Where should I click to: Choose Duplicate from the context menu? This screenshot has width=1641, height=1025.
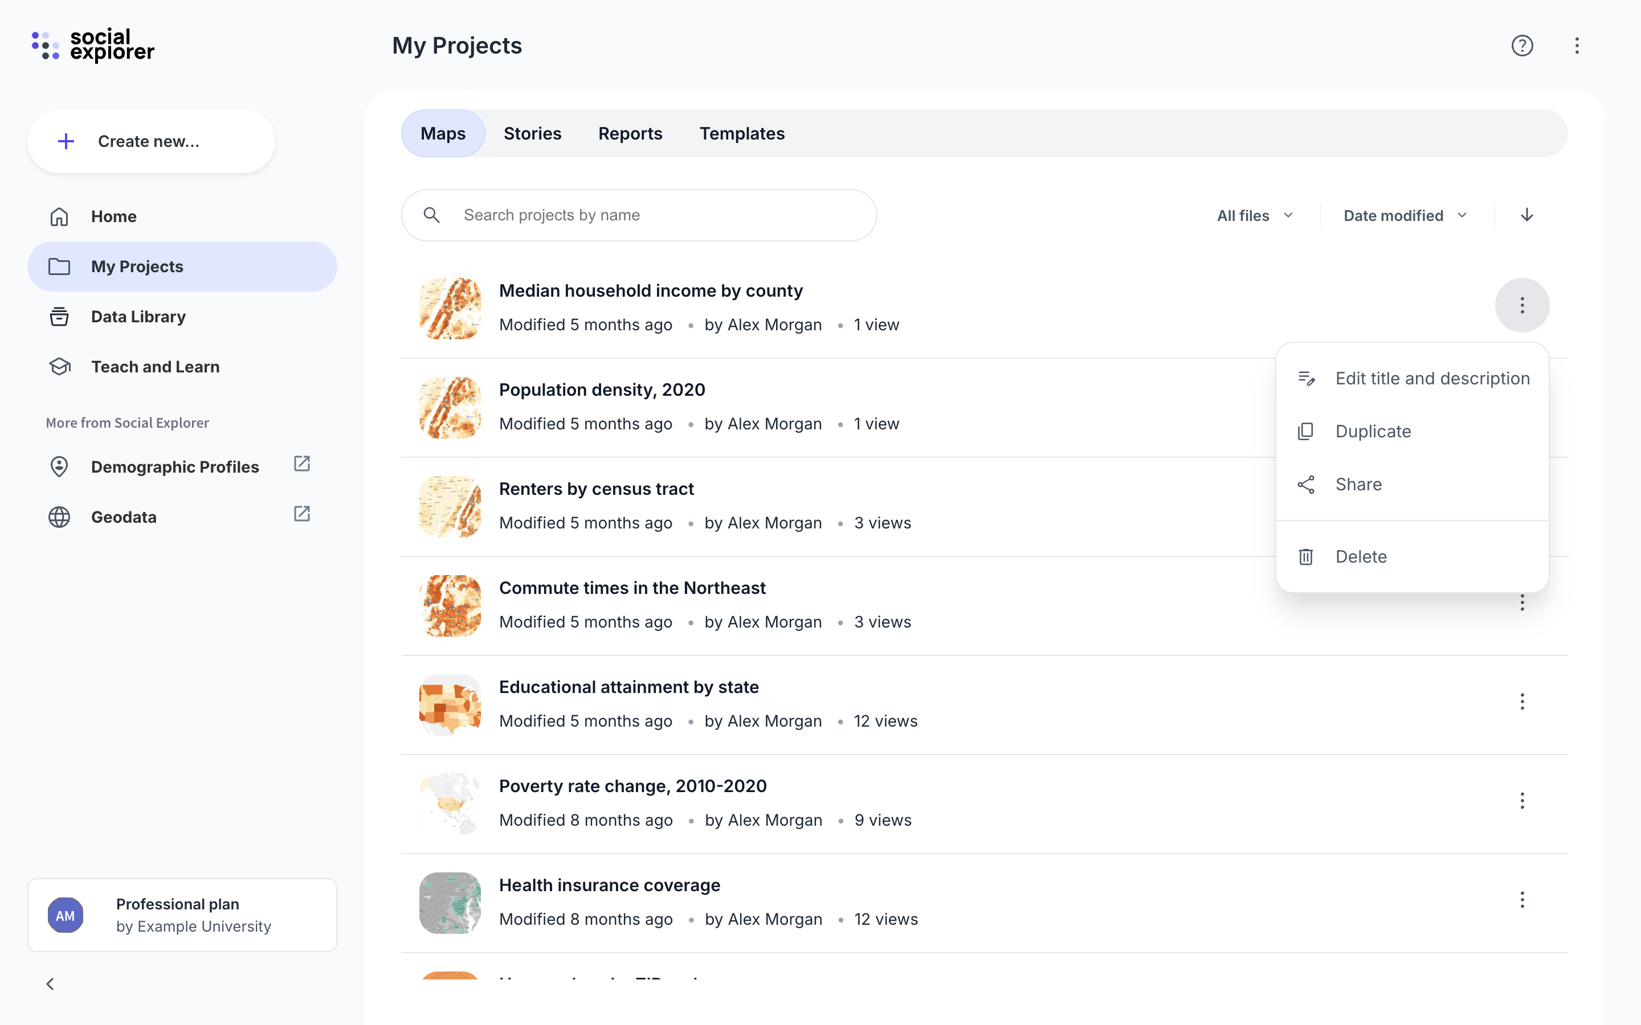pos(1413,431)
